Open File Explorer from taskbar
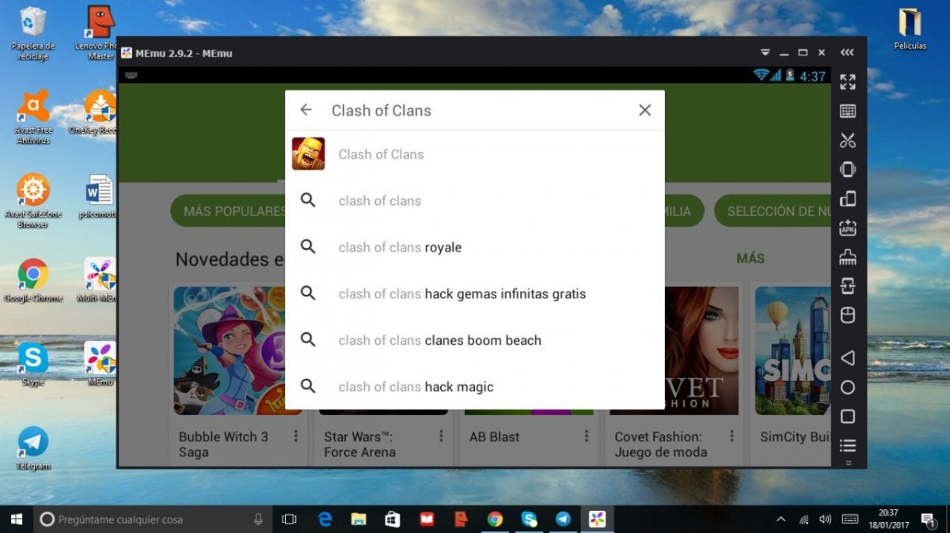Viewport: 950px width, 533px height. [359, 520]
